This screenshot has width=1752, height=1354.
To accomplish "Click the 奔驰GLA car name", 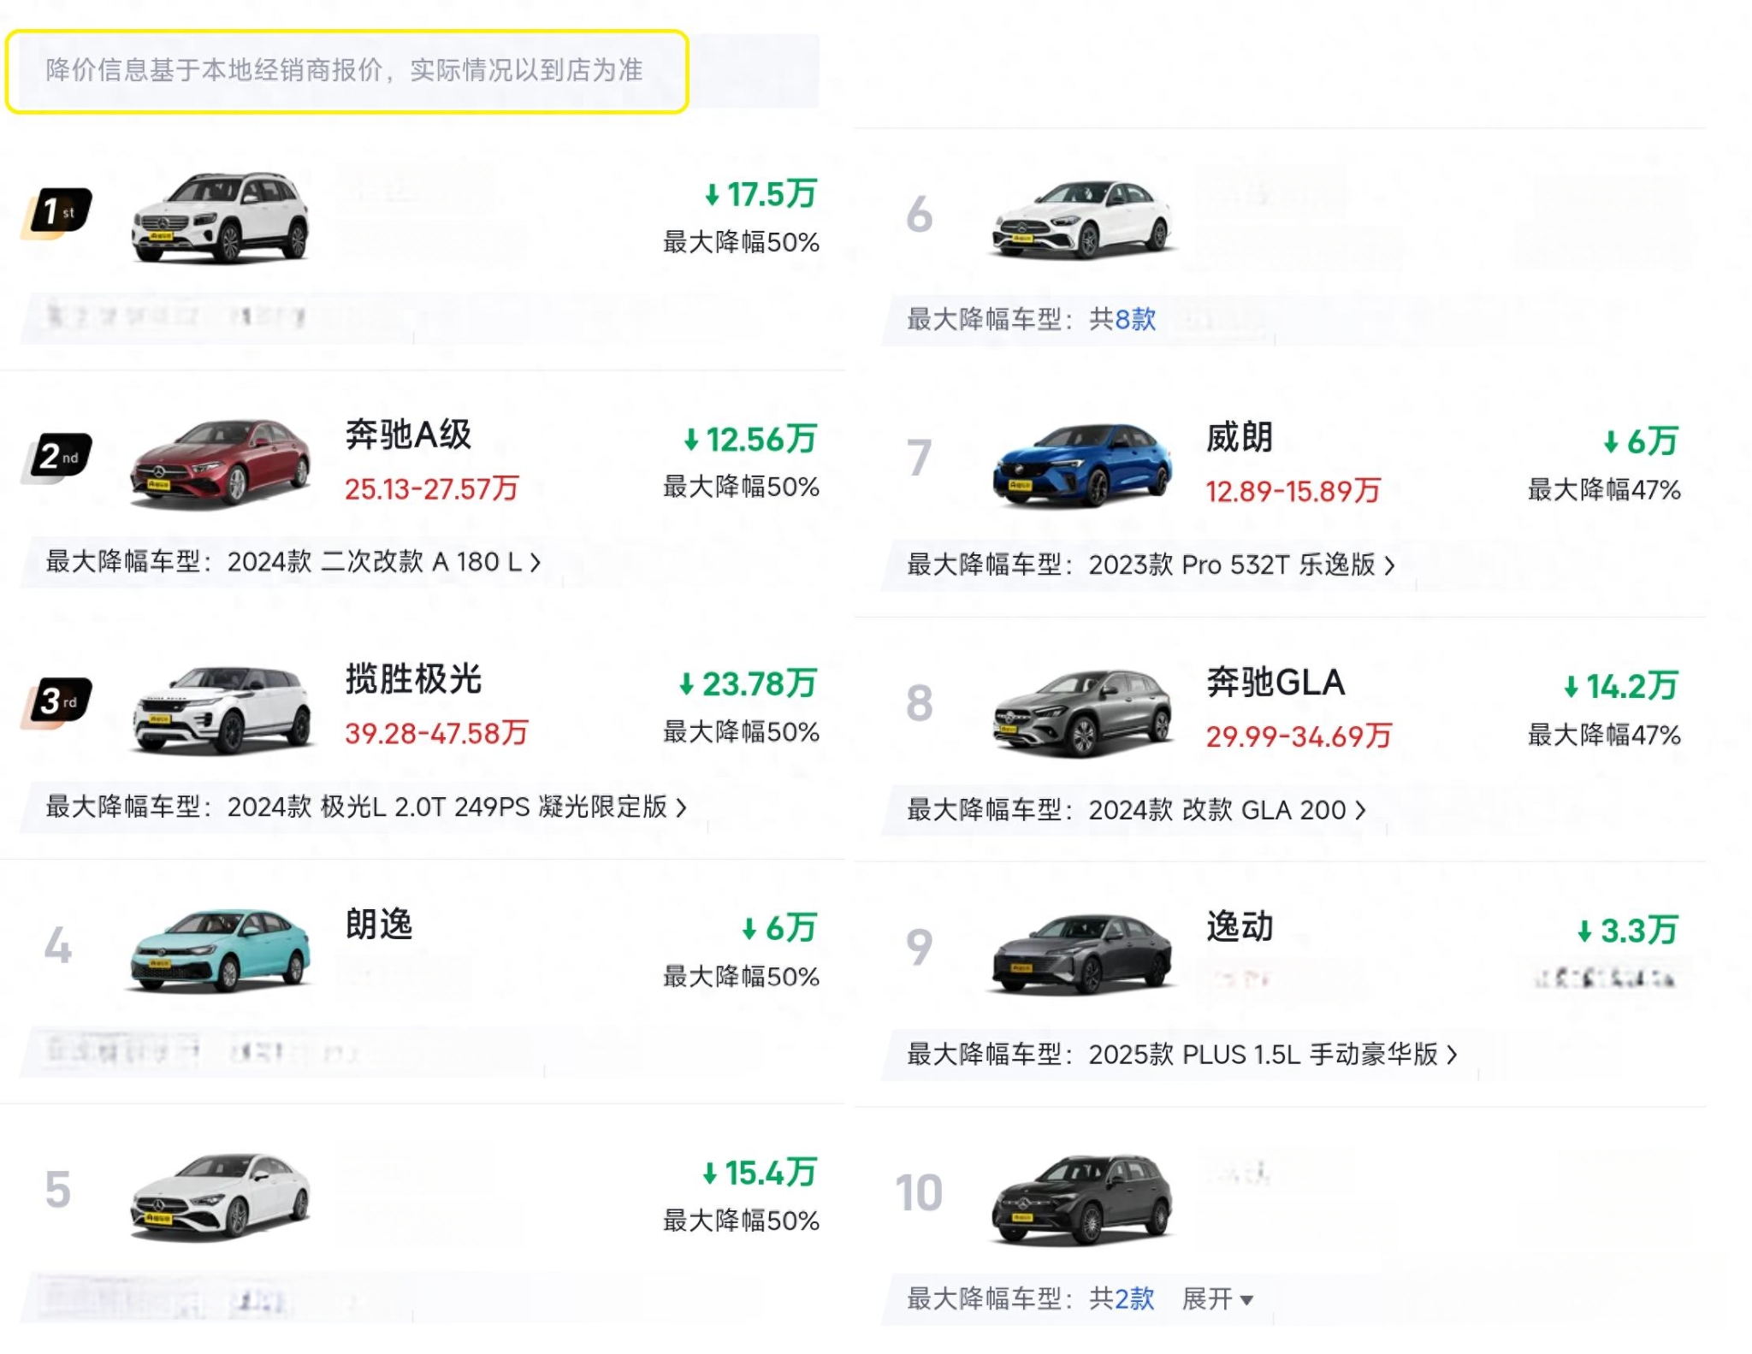I will pos(1276,683).
